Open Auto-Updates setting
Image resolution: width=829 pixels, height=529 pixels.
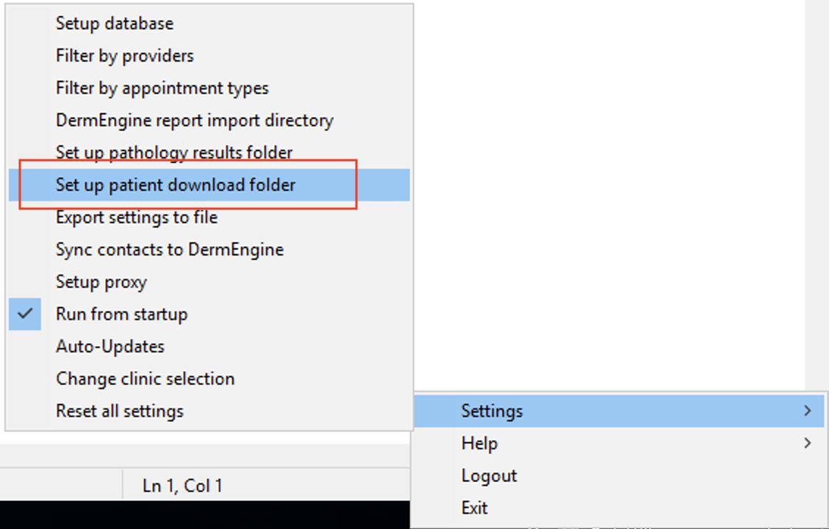point(110,347)
